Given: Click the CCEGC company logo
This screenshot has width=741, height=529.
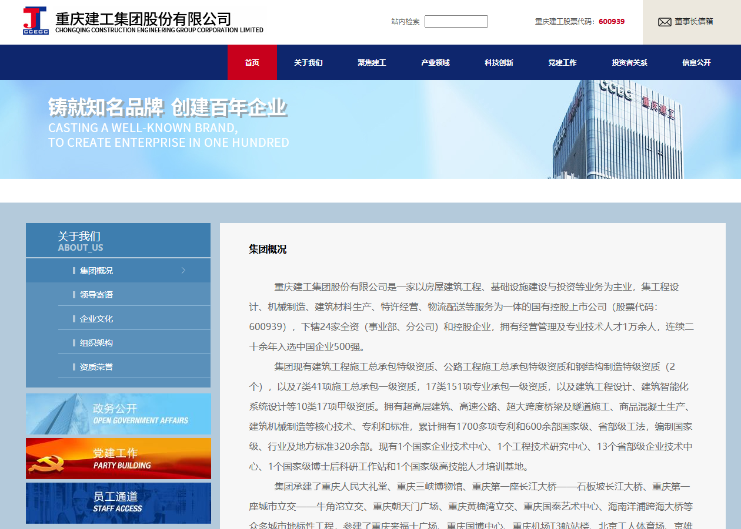Looking at the screenshot, I should pyautogui.click(x=35, y=21).
